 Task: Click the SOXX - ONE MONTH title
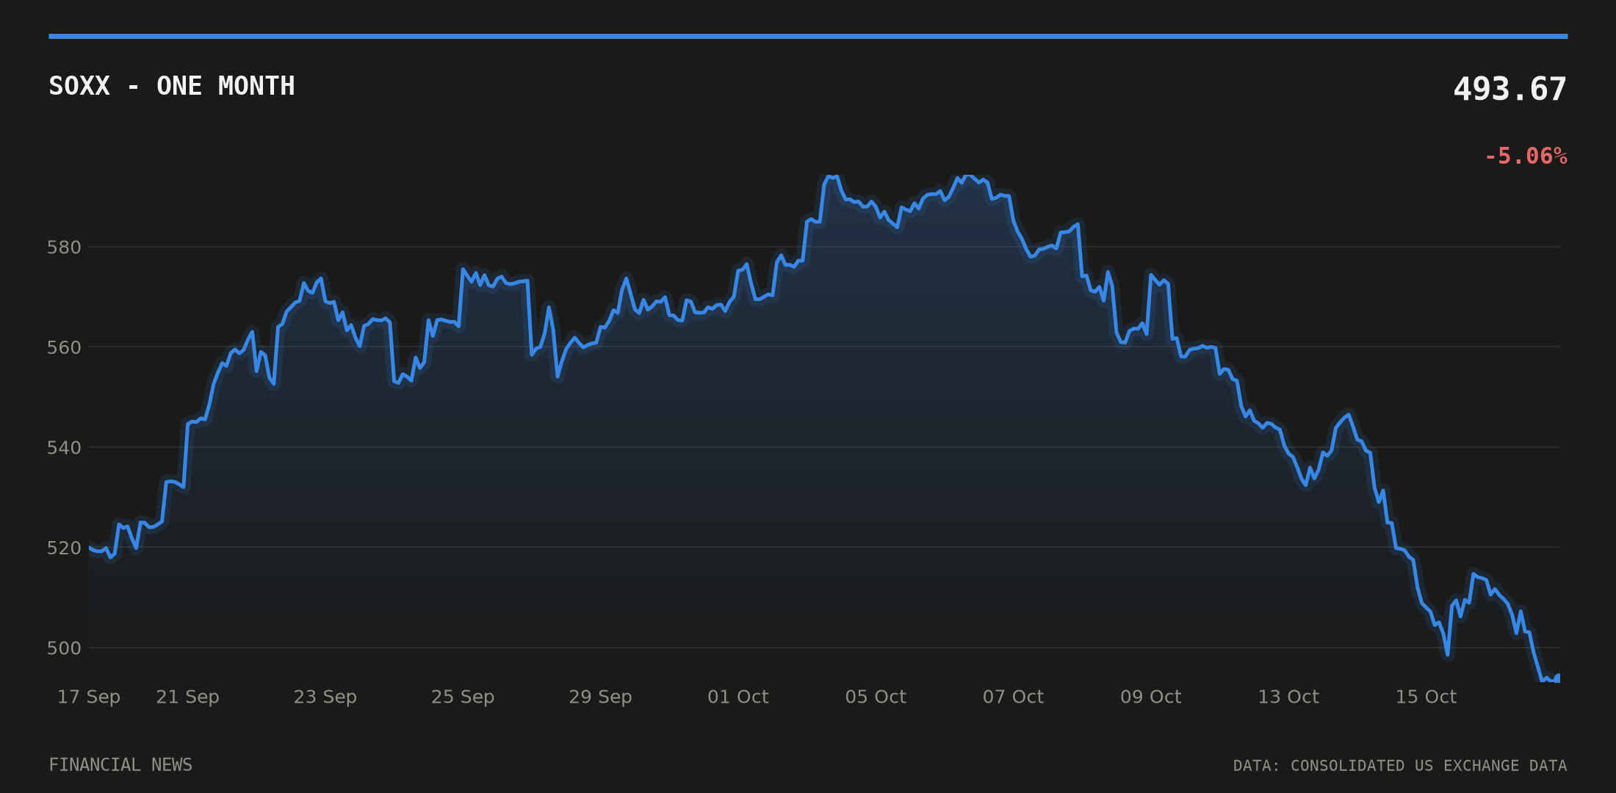coord(172,87)
